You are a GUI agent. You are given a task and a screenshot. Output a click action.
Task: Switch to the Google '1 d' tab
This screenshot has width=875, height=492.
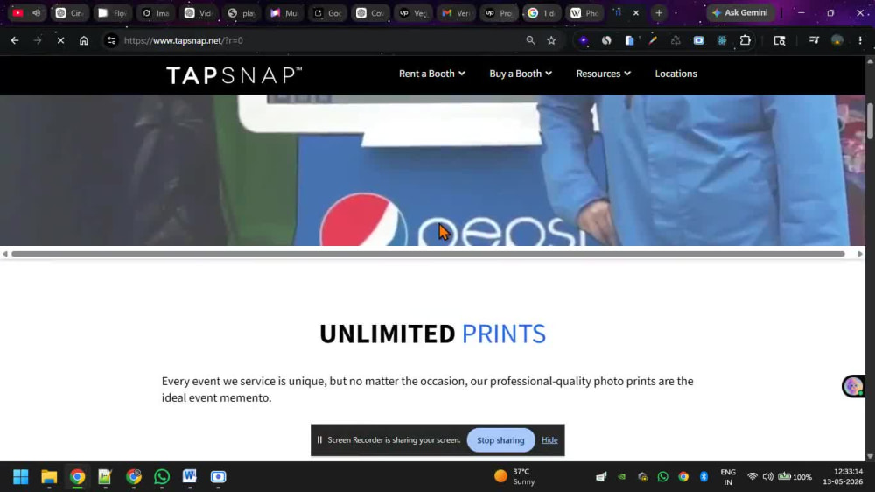click(x=542, y=12)
